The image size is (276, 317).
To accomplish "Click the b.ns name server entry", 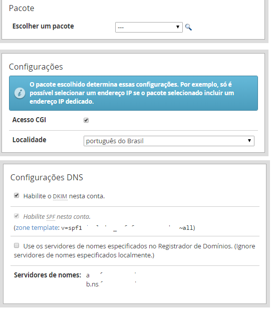I will (x=111, y=284).
